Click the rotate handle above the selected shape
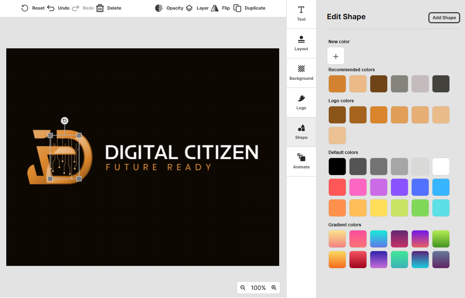Image resolution: width=465 pixels, height=298 pixels. tap(64, 121)
